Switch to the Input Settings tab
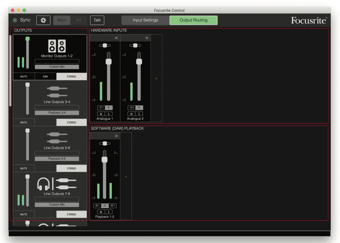The width and height of the screenshot is (340, 243). 145,20
